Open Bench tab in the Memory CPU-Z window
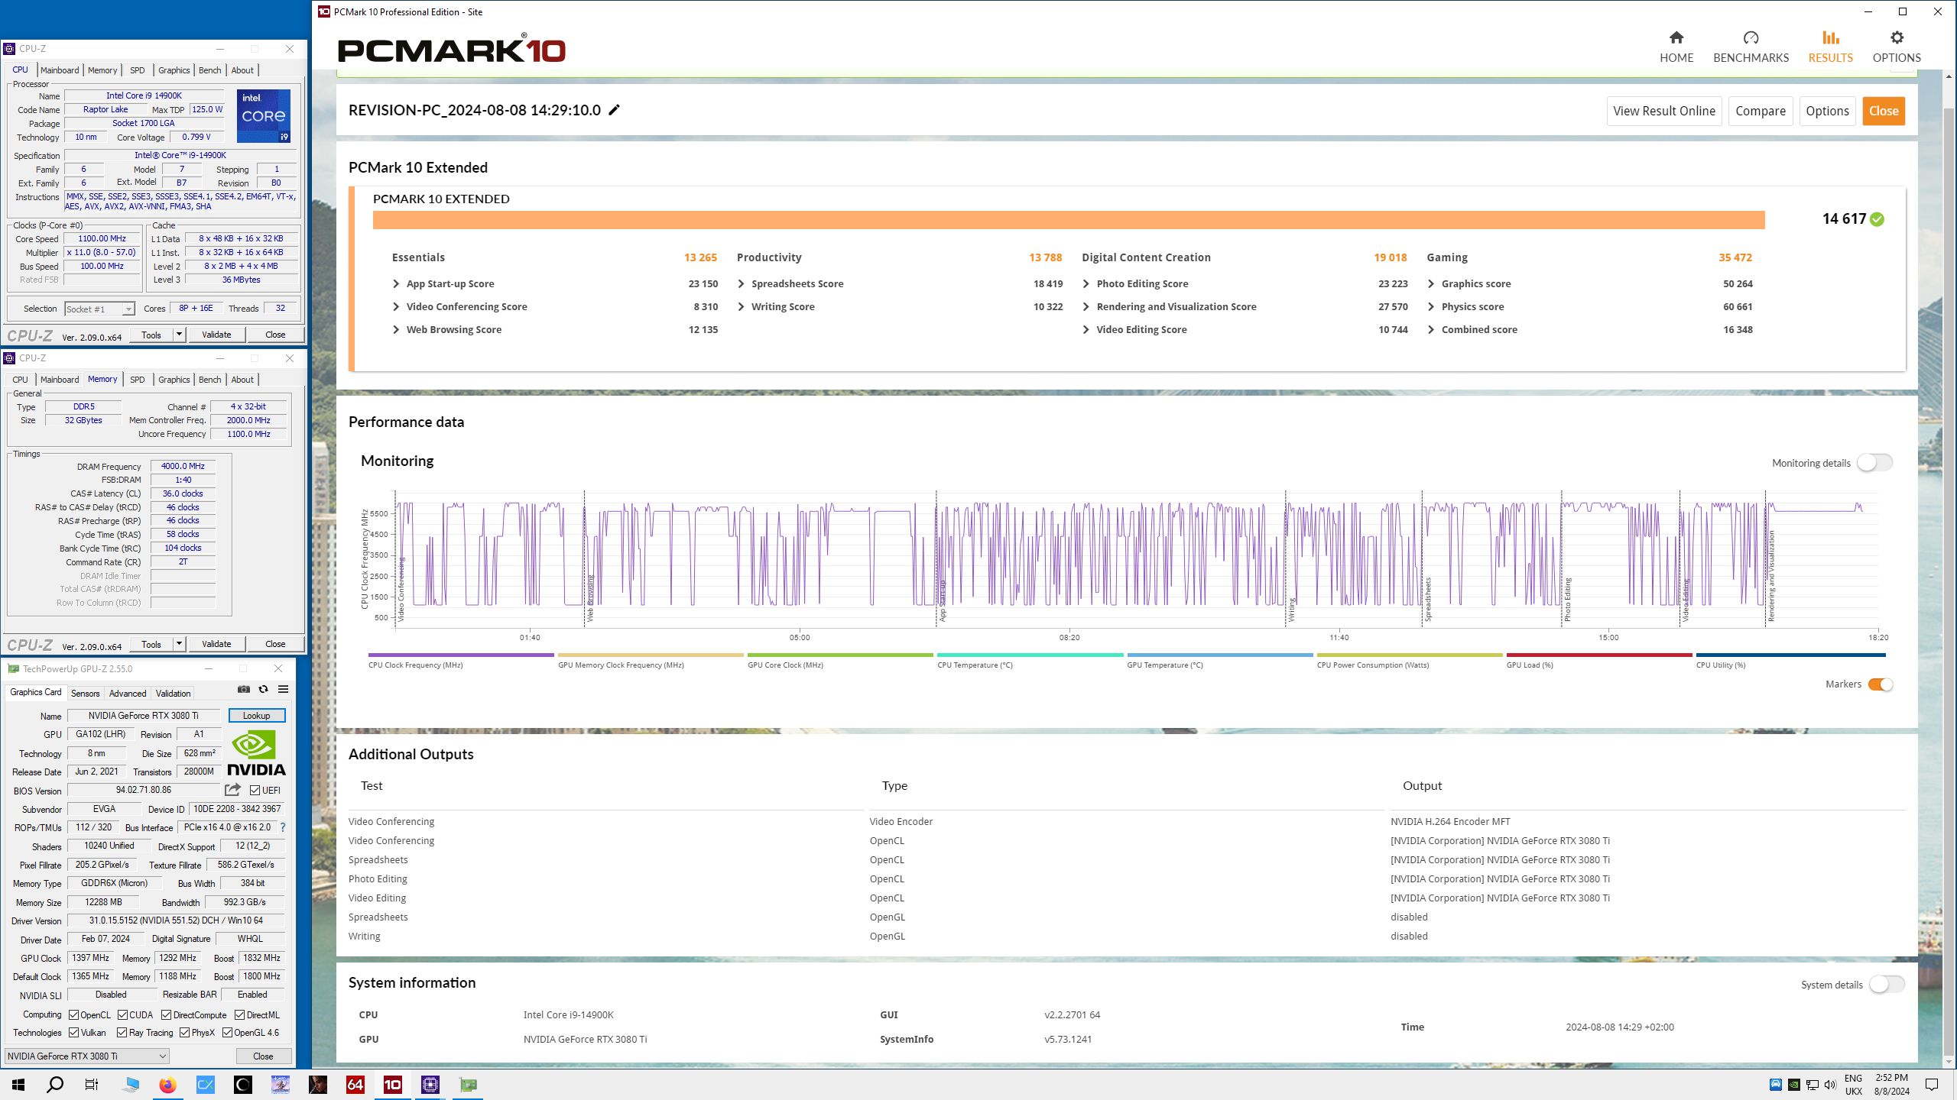The height and width of the screenshot is (1100, 1957). point(209,380)
